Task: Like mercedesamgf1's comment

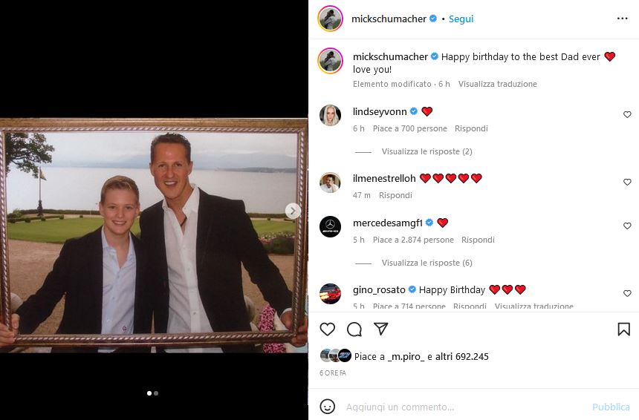Action: click(x=627, y=226)
